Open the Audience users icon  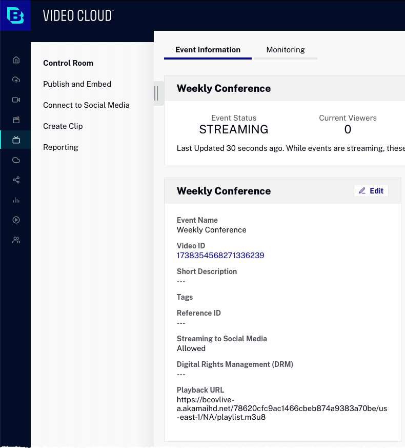point(16,240)
